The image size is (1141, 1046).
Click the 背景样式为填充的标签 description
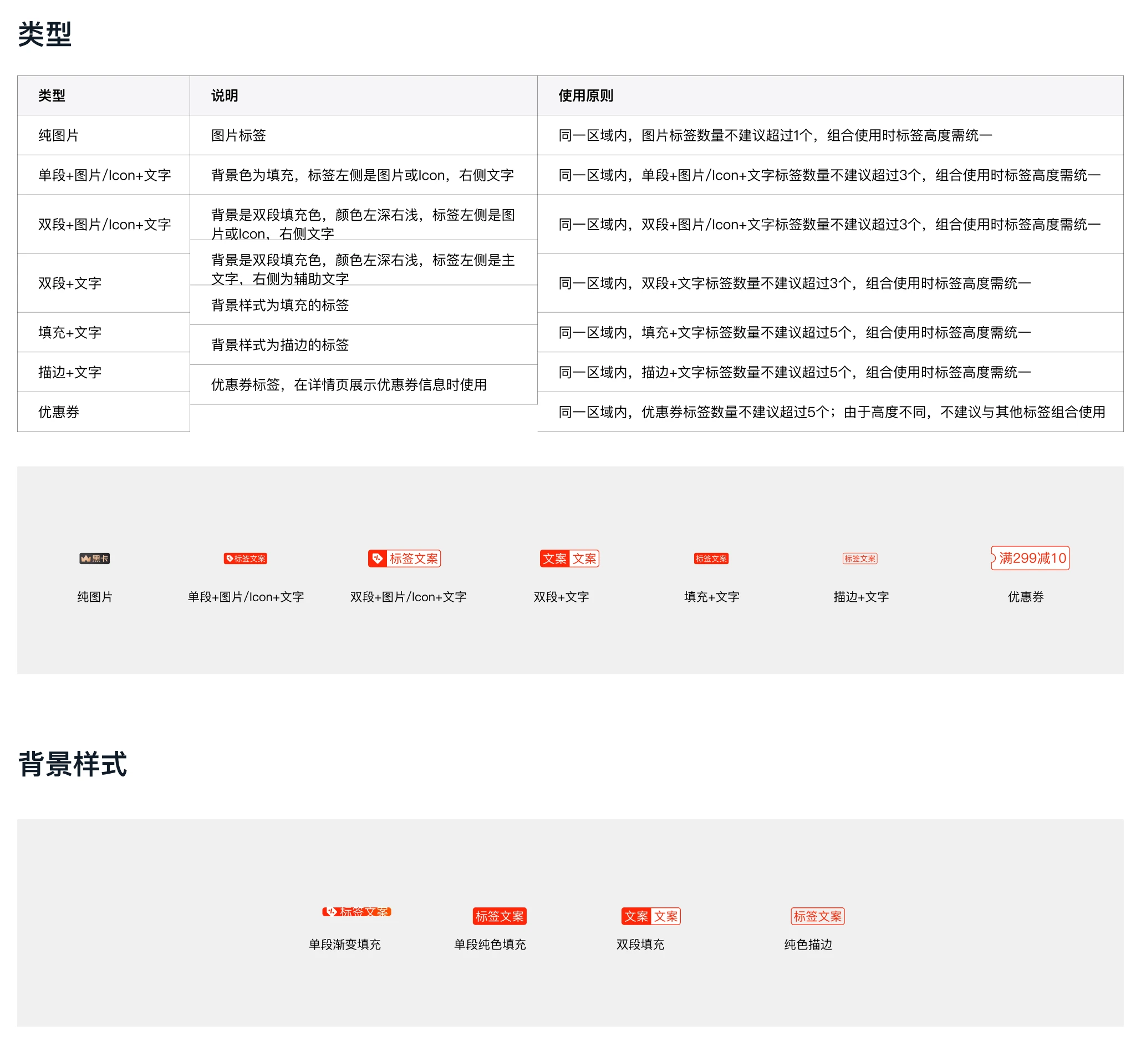[363, 305]
